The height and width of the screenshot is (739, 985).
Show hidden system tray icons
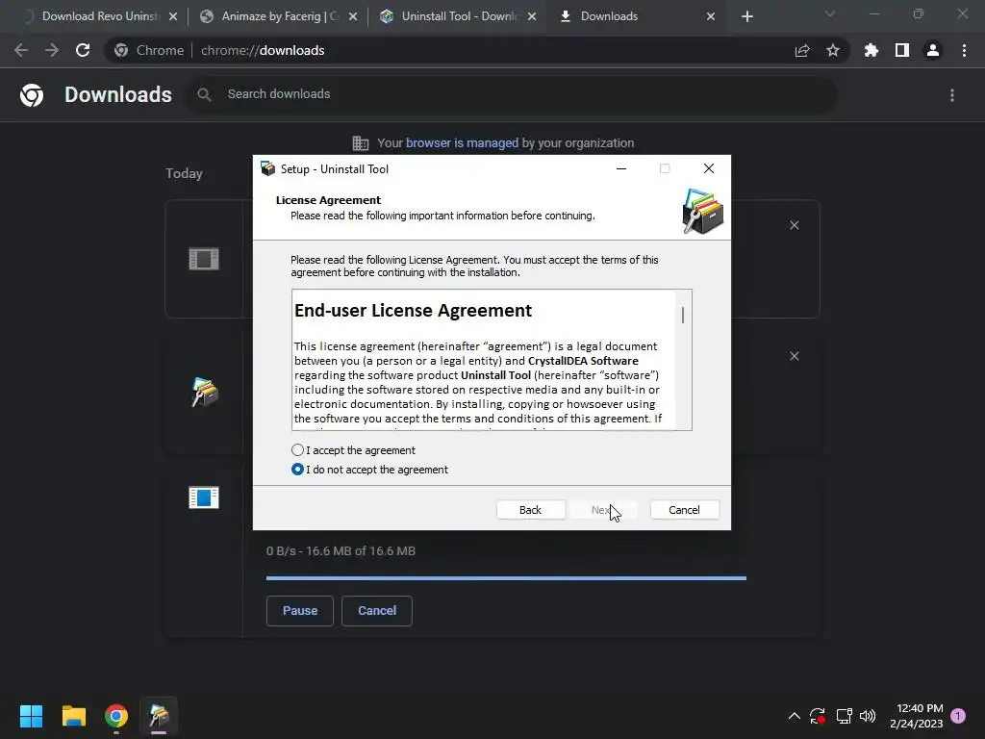(794, 716)
